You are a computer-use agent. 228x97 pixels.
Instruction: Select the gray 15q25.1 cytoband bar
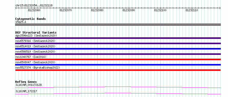(x=118, y=25)
